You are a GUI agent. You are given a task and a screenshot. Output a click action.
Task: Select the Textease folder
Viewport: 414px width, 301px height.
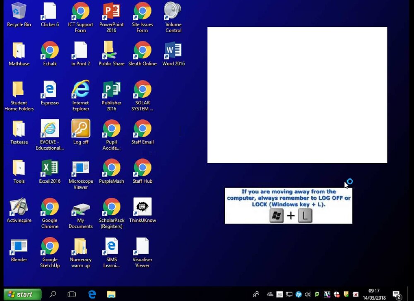tap(19, 132)
